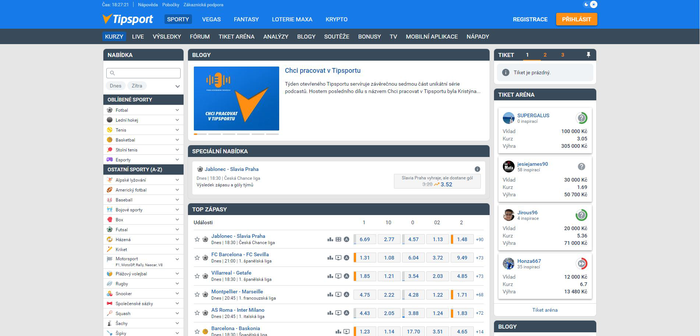Open live stream icon for FC Barcelona - FC Sevilla
The height and width of the screenshot is (336, 700).
pyautogui.click(x=338, y=258)
